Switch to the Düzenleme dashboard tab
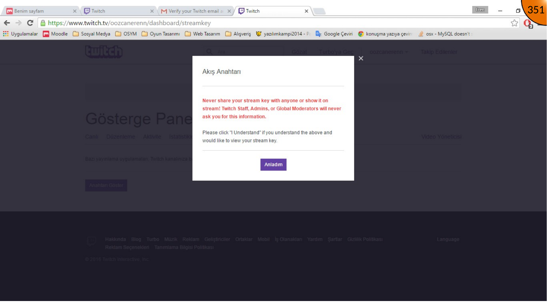The height and width of the screenshot is (307, 547). [121, 137]
